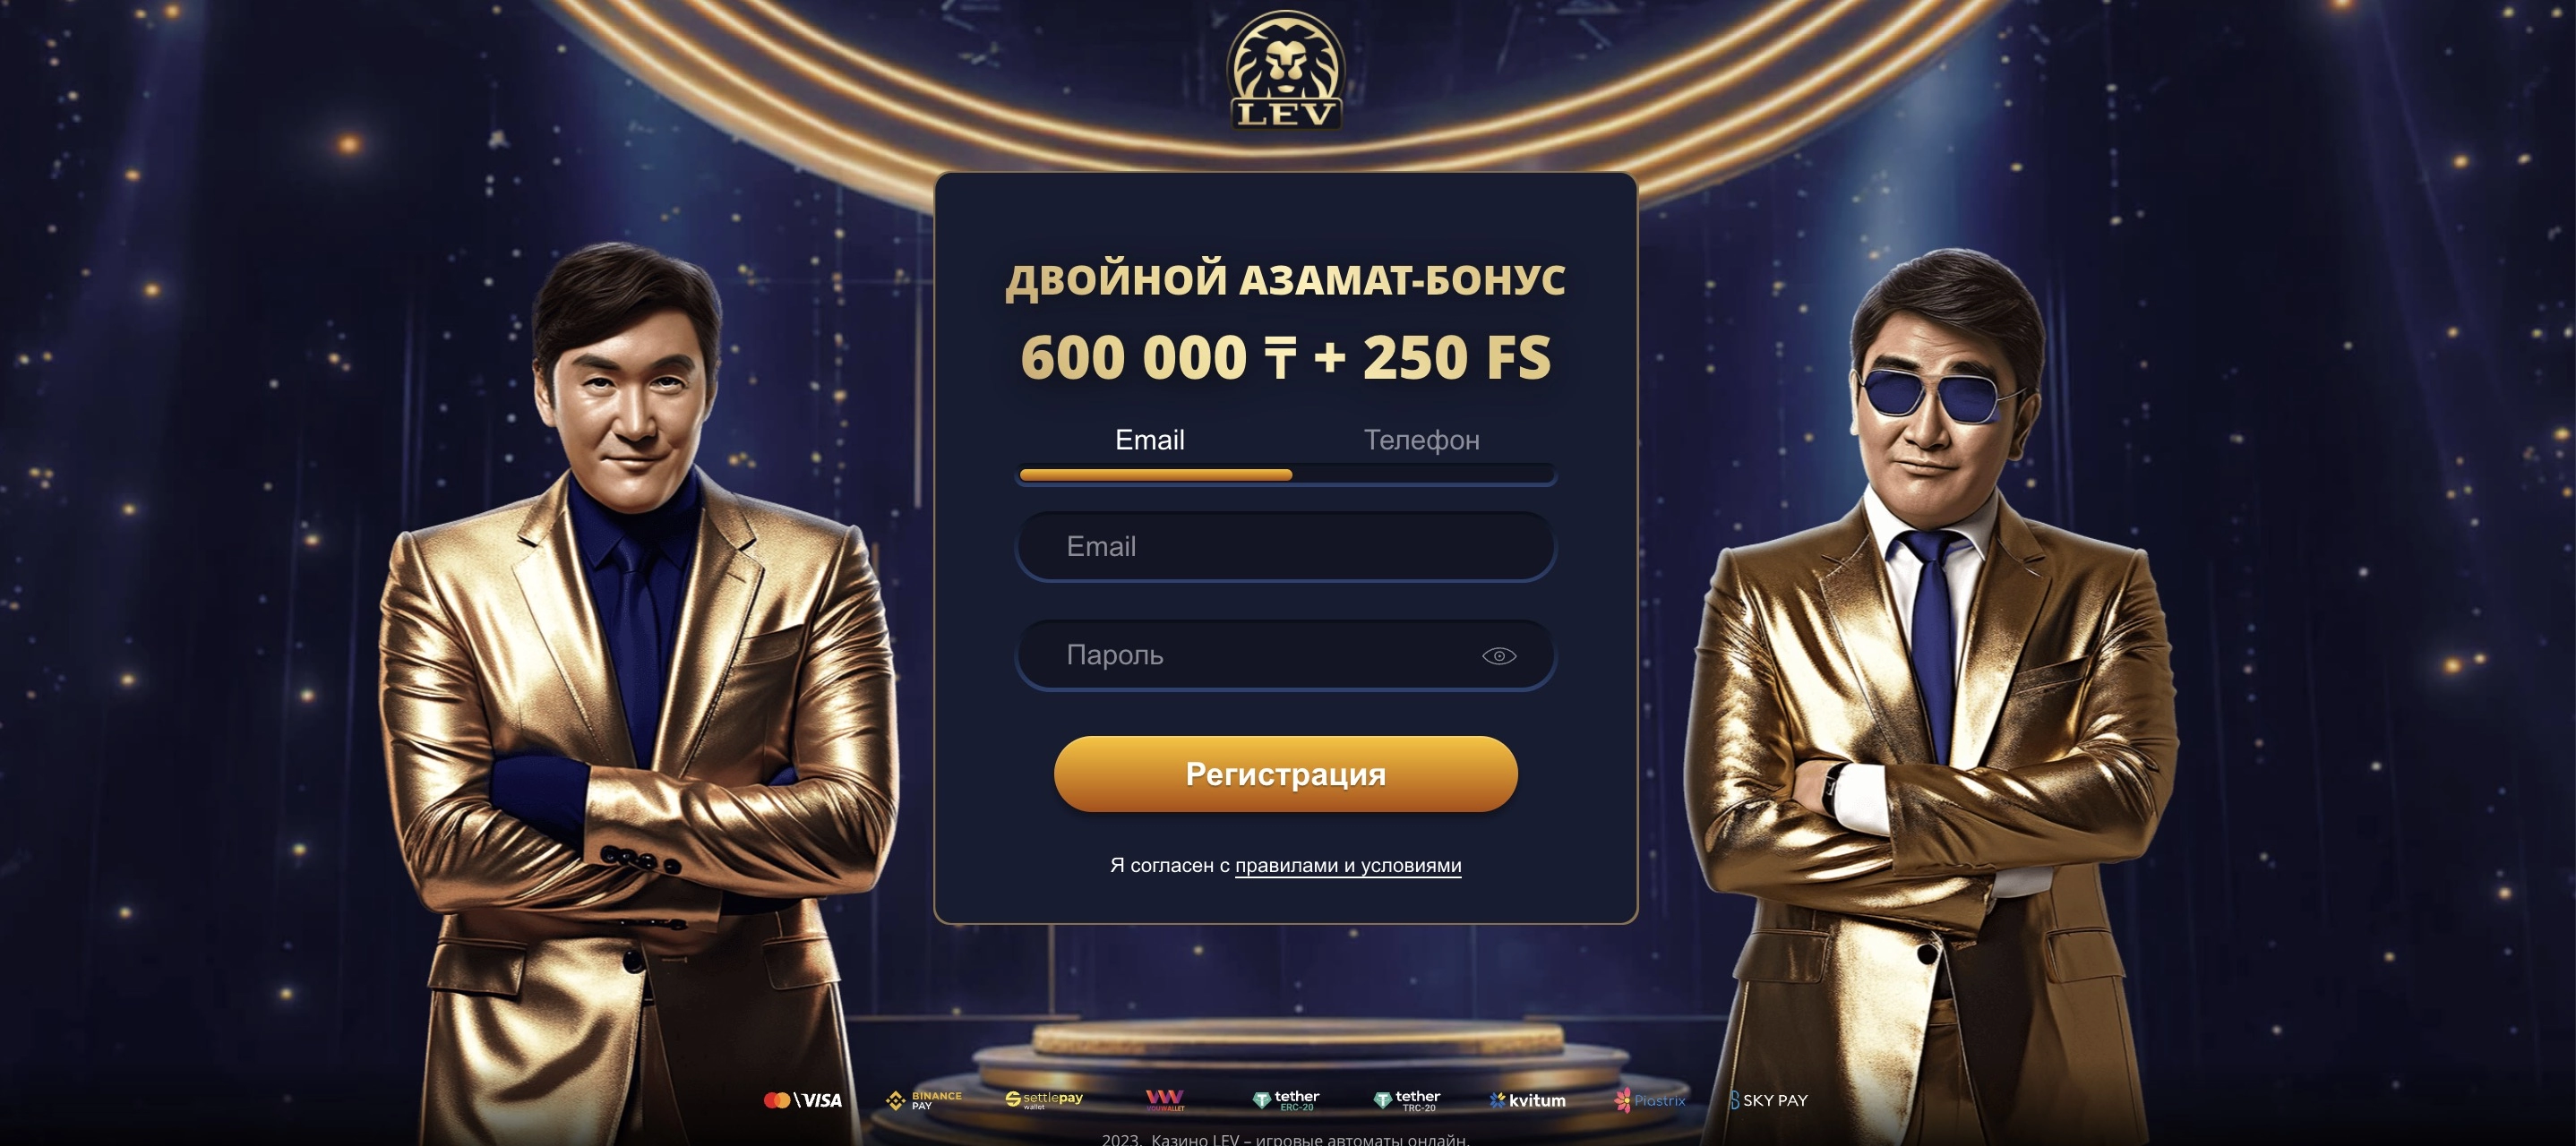2576x1146 pixels.
Task: Click the Sky Pay logo
Action: click(1768, 1100)
